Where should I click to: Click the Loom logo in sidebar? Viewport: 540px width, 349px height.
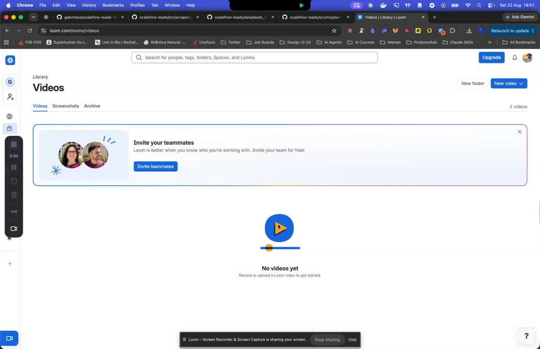[x=10, y=60]
